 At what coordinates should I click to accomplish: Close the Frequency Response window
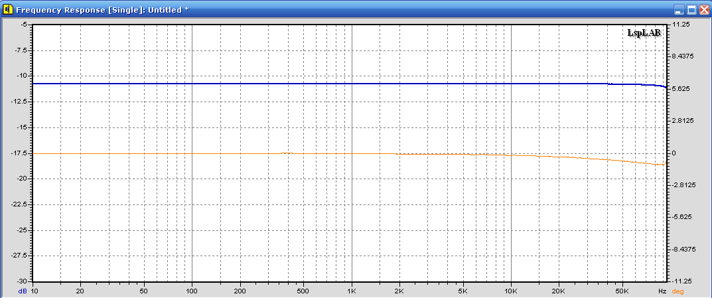coord(704,9)
